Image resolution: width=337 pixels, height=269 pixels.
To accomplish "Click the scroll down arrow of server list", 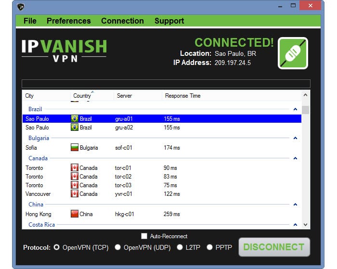I will click(x=305, y=225).
